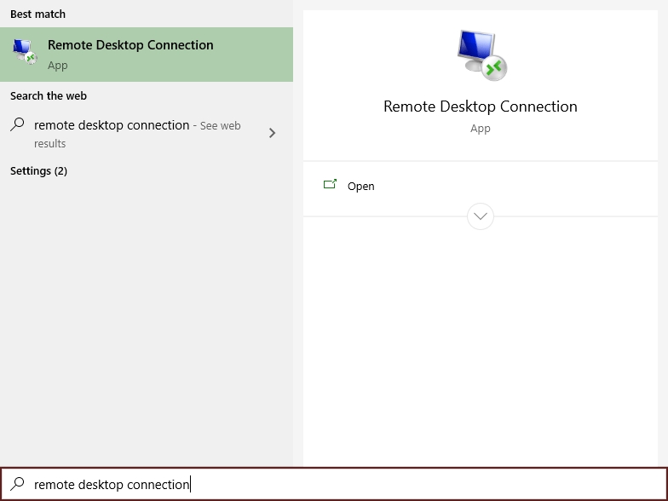The height and width of the screenshot is (501, 668).
Task: Click the 'See web results' text
Action: coord(220,126)
